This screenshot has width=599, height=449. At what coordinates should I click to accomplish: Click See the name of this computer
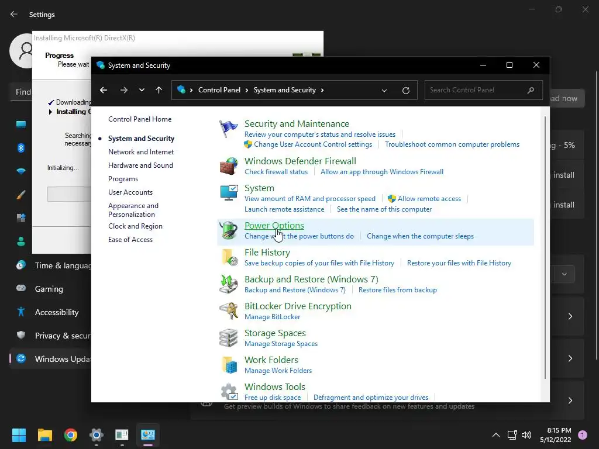tap(384, 210)
